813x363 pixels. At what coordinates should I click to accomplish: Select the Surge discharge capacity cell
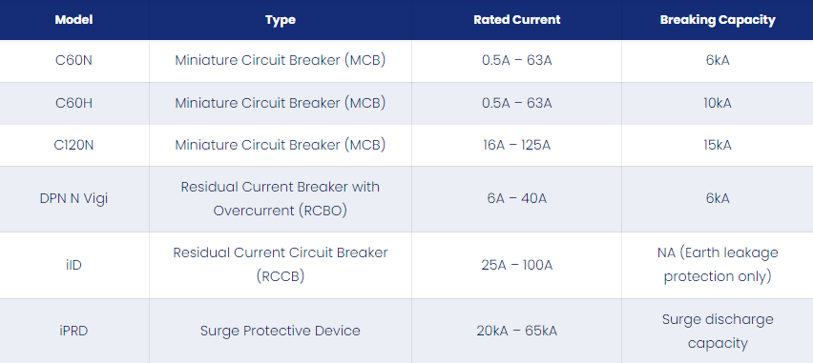718,331
